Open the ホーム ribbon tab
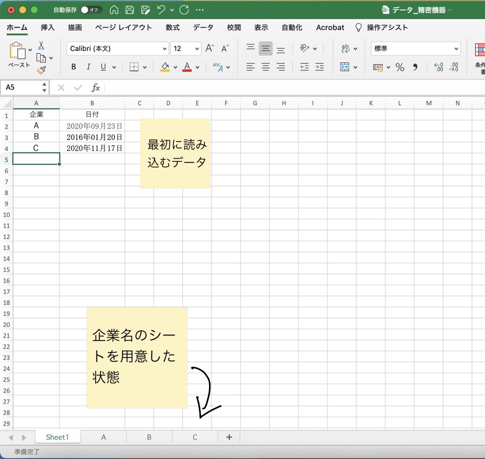Screen dimensions: 485x459 coord(17,27)
